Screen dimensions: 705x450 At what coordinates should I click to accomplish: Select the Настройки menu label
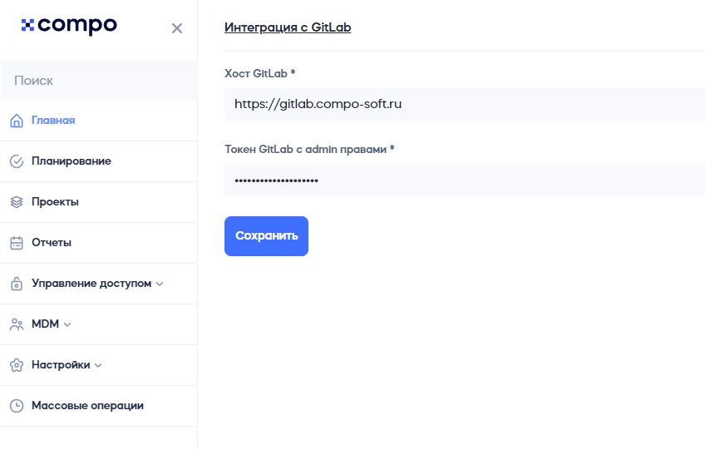click(x=61, y=365)
